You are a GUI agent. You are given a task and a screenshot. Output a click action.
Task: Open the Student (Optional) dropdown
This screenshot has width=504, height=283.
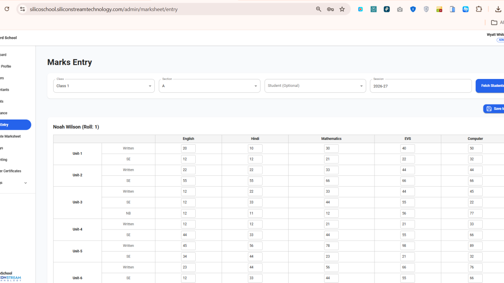click(x=315, y=86)
